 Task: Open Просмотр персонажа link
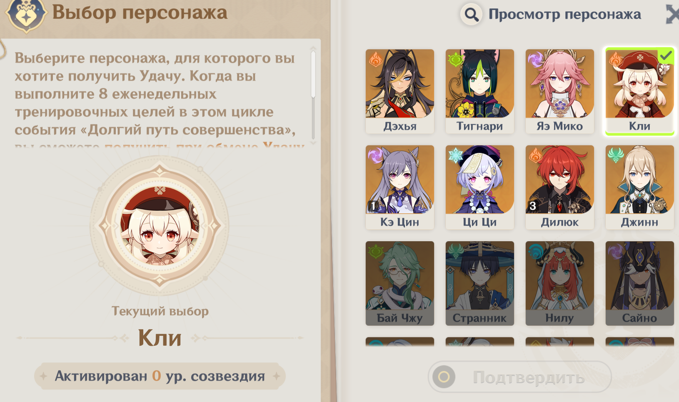564,15
